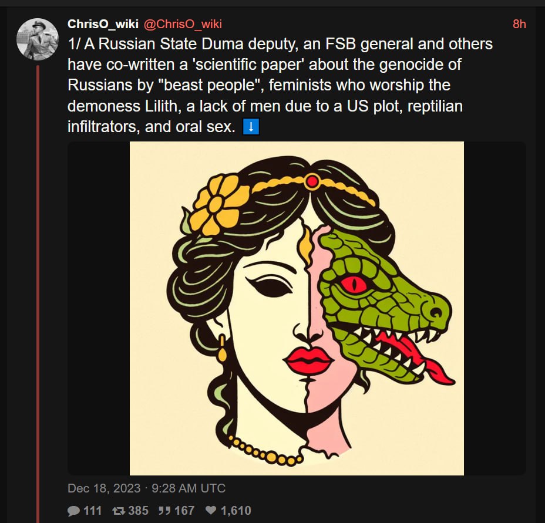Click the heart likes icon
545x523 pixels.
click(211, 510)
